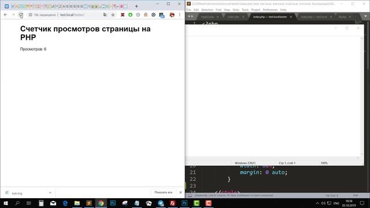370x208 pixels.
Task: Open a new Chrome tab
Action: click(136, 6)
